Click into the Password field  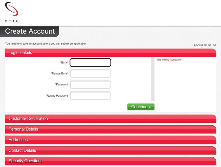pos(90,85)
